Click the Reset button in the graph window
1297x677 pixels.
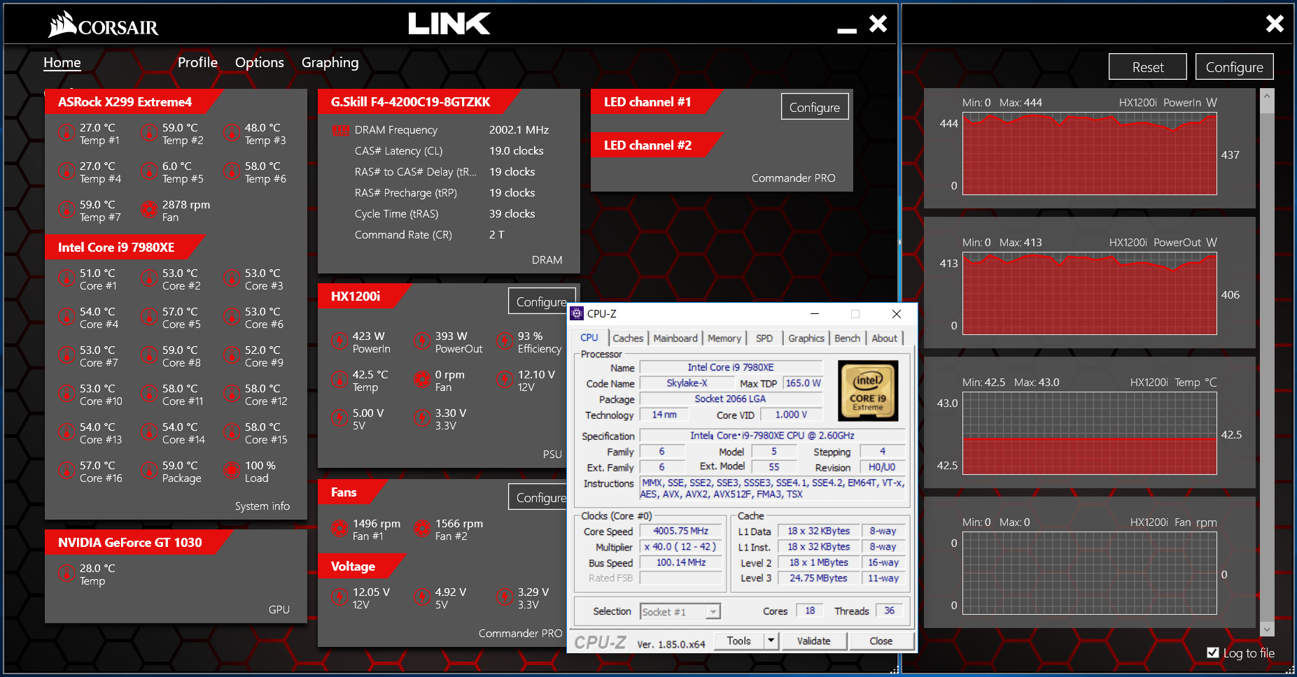1148,67
